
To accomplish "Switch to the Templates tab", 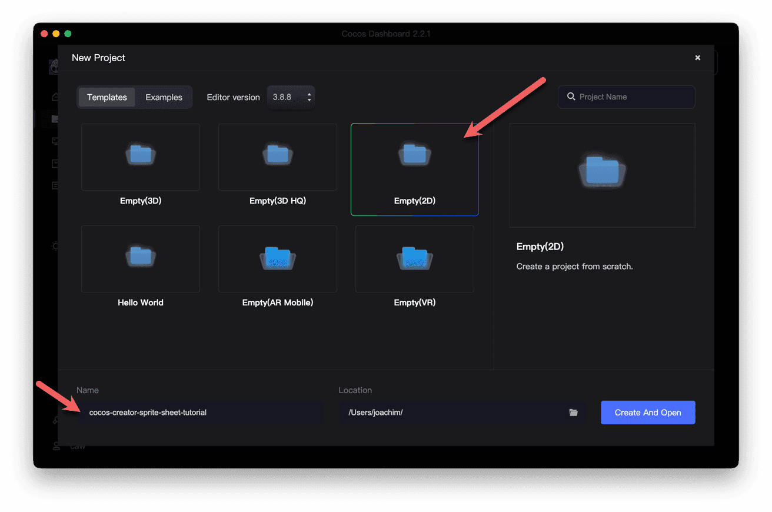I will click(x=107, y=97).
